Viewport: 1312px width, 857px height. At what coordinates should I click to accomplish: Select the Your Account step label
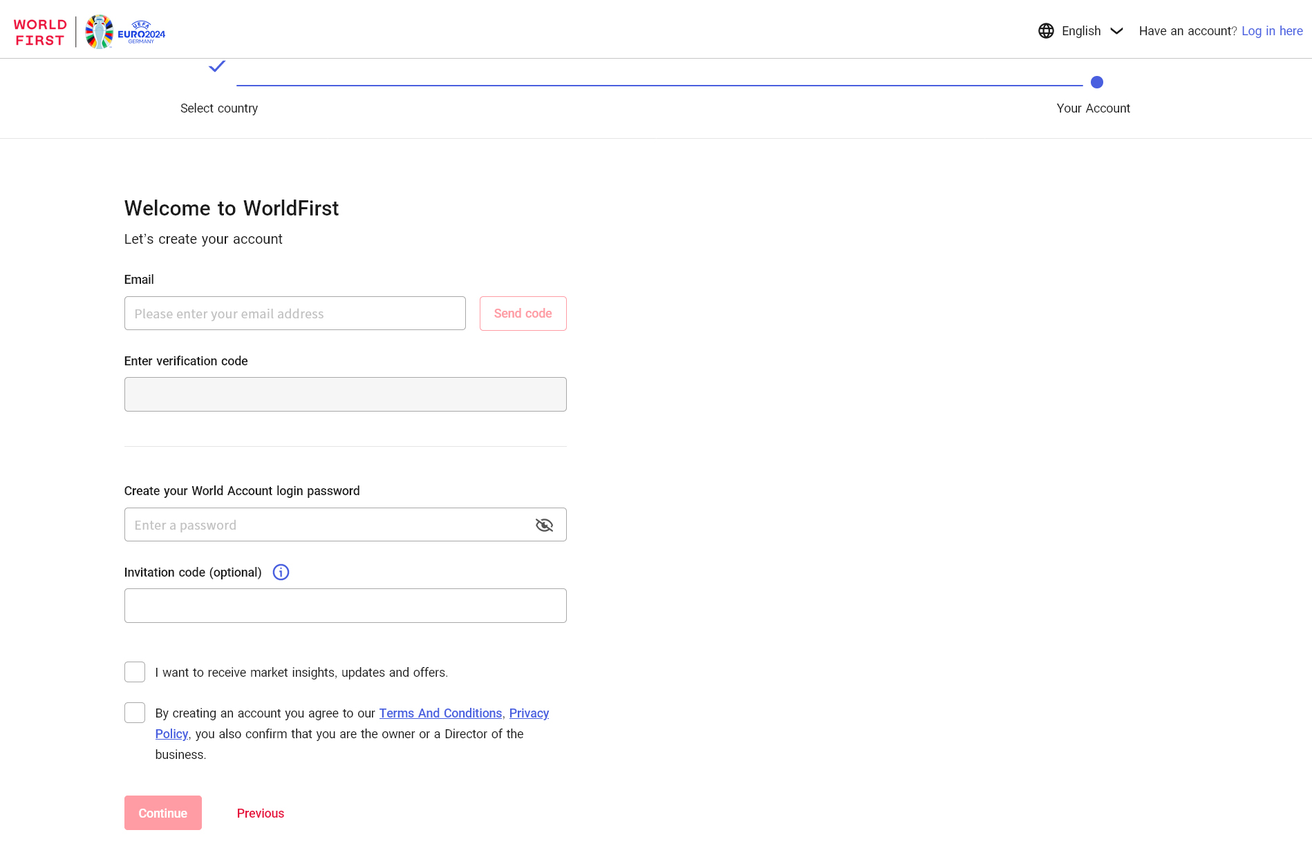(x=1093, y=108)
